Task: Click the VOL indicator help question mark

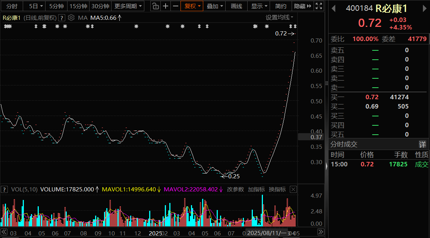Action: tap(4, 190)
